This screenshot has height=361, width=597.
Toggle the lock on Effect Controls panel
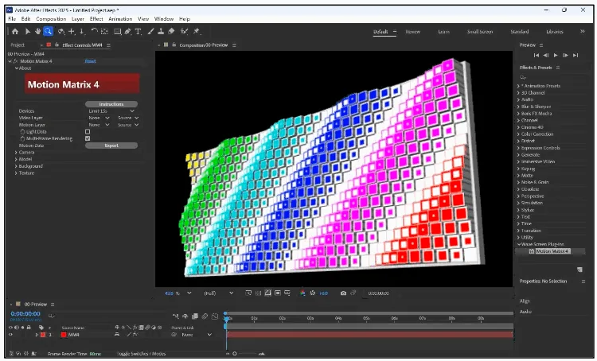(57, 45)
